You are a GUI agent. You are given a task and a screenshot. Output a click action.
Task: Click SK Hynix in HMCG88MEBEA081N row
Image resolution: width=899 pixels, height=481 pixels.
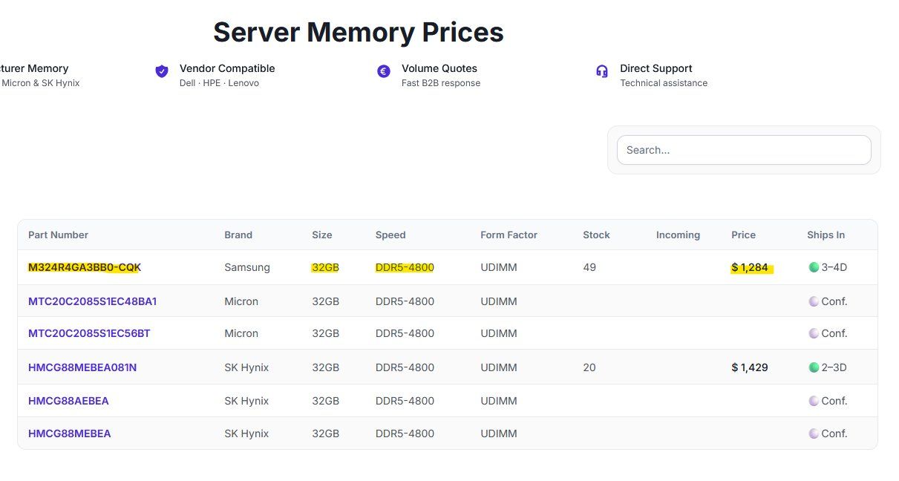(246, 367)
